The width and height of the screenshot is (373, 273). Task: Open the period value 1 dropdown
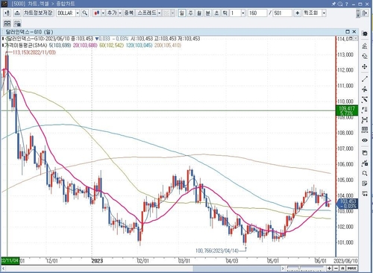tap(243, 13)
